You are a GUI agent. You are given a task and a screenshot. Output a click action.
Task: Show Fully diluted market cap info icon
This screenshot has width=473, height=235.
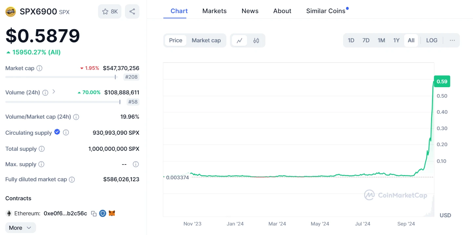click(72, 180)
